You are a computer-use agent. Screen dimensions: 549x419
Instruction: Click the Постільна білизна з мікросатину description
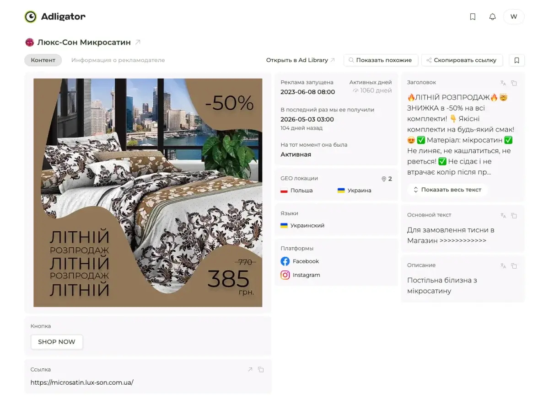(442, 286)
